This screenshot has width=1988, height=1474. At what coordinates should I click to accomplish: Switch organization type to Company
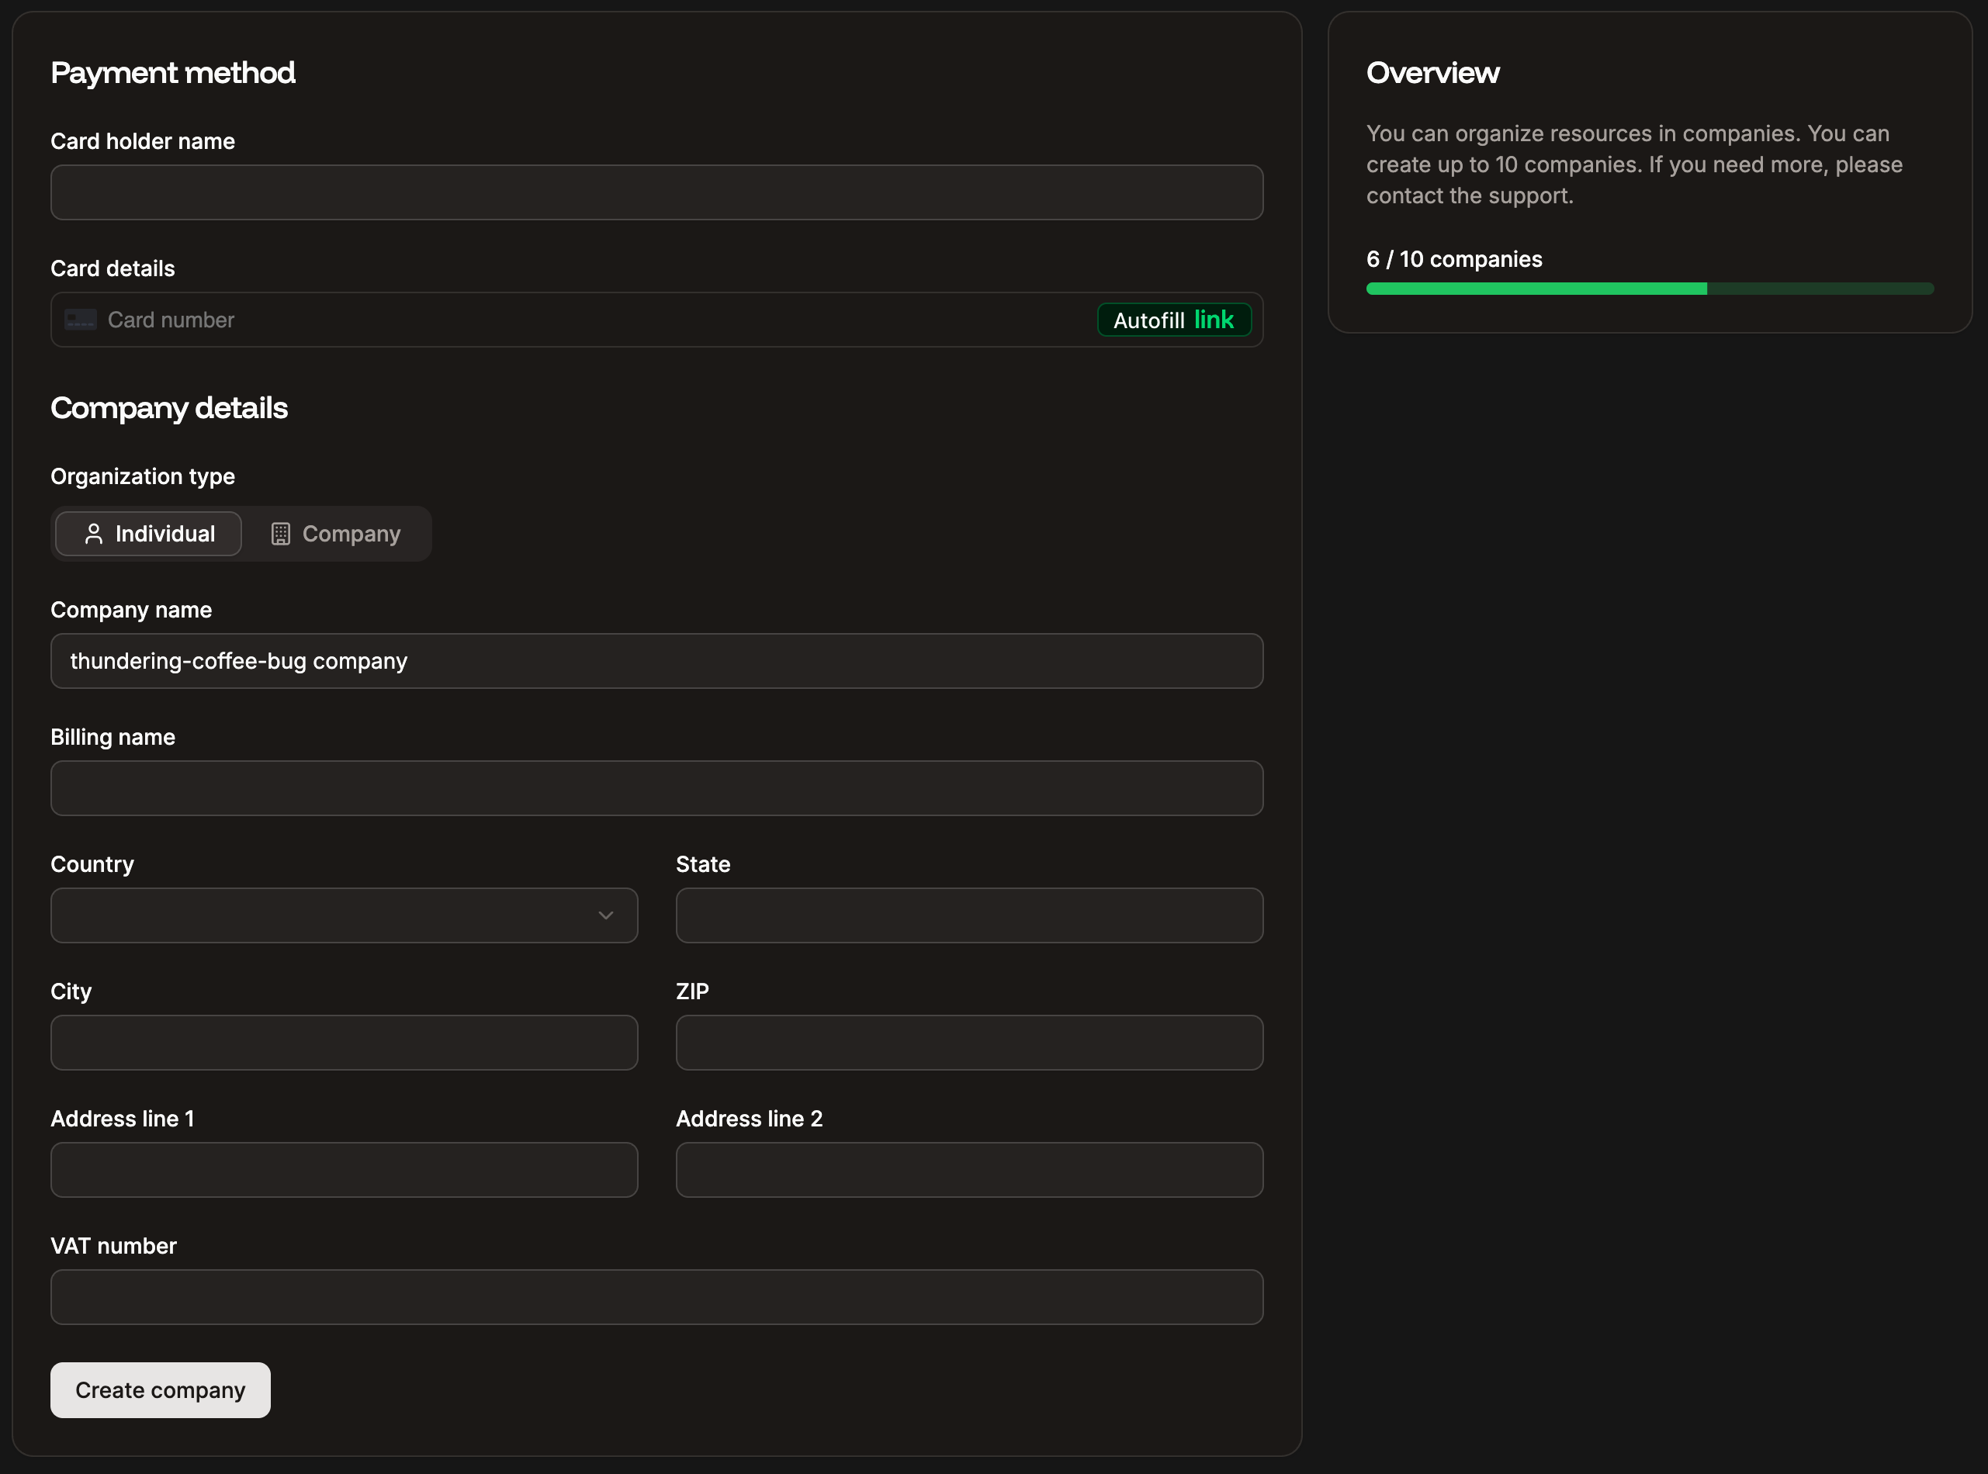(338, 534)
